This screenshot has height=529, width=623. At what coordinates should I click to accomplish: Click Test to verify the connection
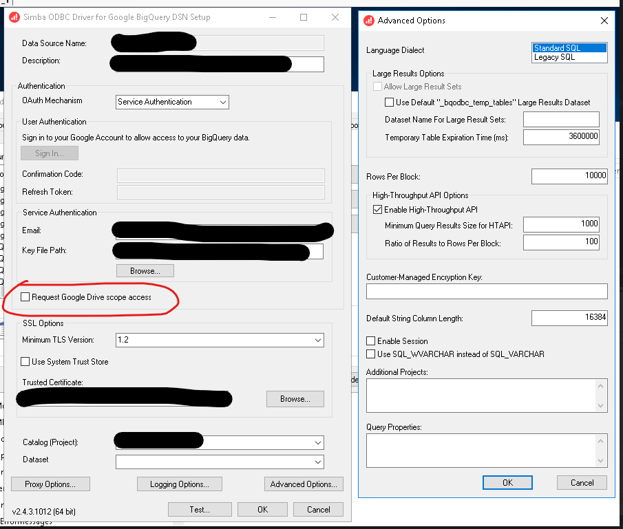click(200, 509)
